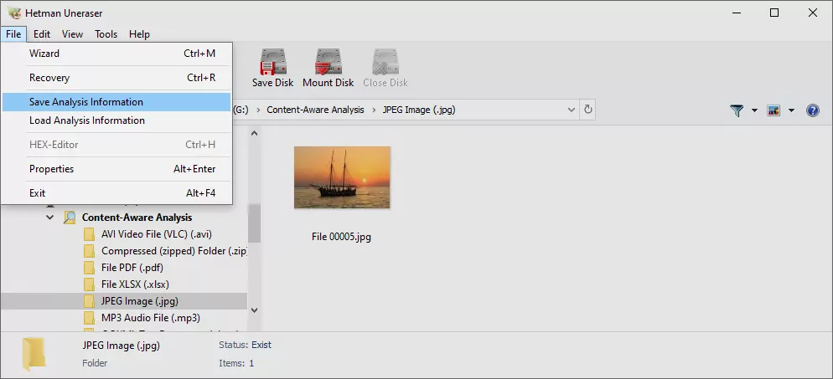Image resolution: width=833 pixels, height=379 pixels.
Task: Click the Mount Disk toolbar icon
Action: pos(328,61)
